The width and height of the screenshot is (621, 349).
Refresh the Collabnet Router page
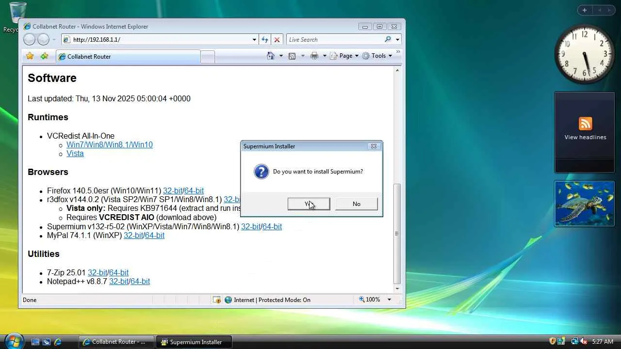[x=265, y=40]
